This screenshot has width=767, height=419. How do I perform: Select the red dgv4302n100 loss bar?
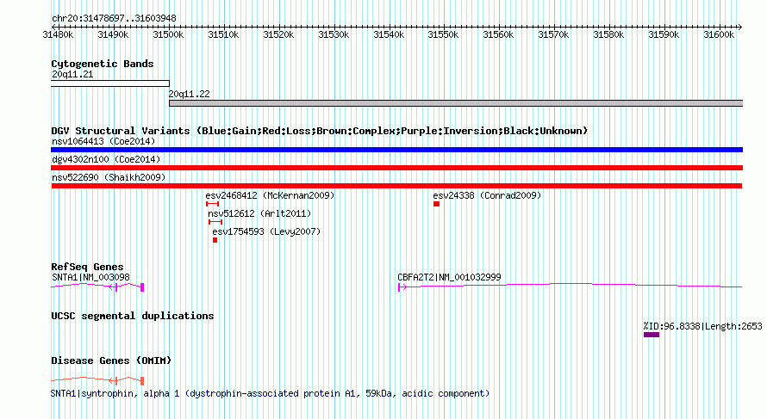[x=396, y=168]
